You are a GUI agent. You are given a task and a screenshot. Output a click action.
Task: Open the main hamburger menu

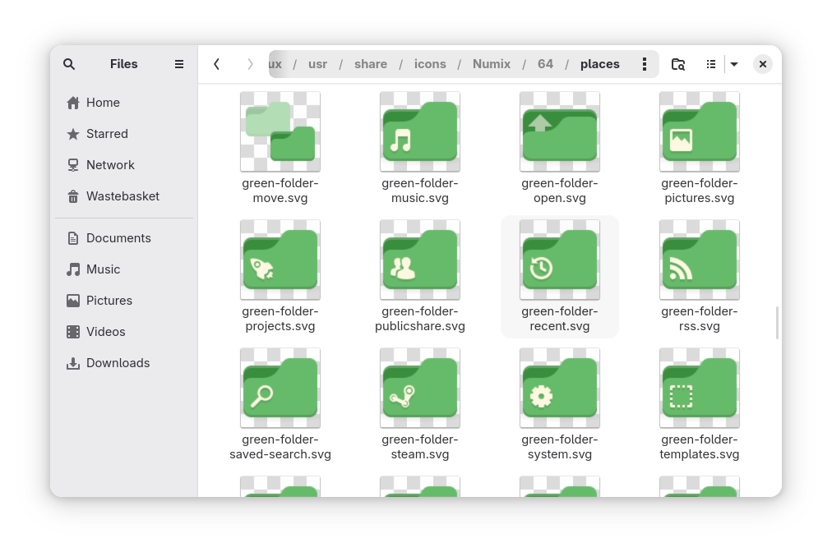(x=179, y=64)
